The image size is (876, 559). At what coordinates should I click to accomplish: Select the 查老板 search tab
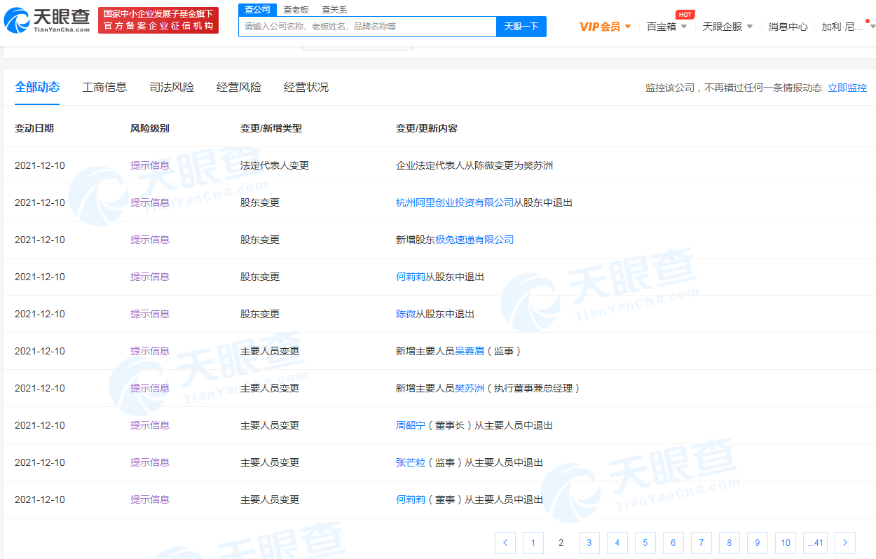click(x=296, y=10)
